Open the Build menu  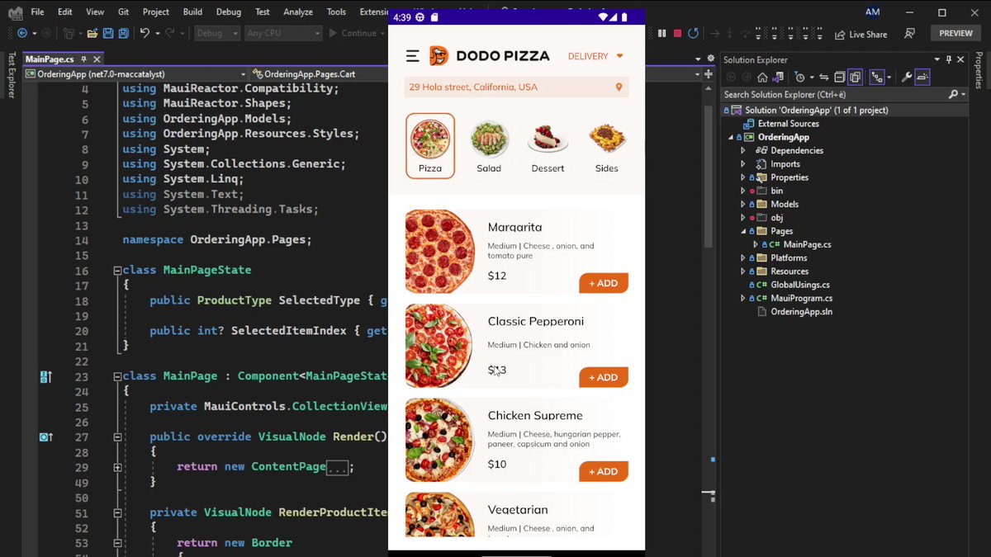click(x=192, y=12)
